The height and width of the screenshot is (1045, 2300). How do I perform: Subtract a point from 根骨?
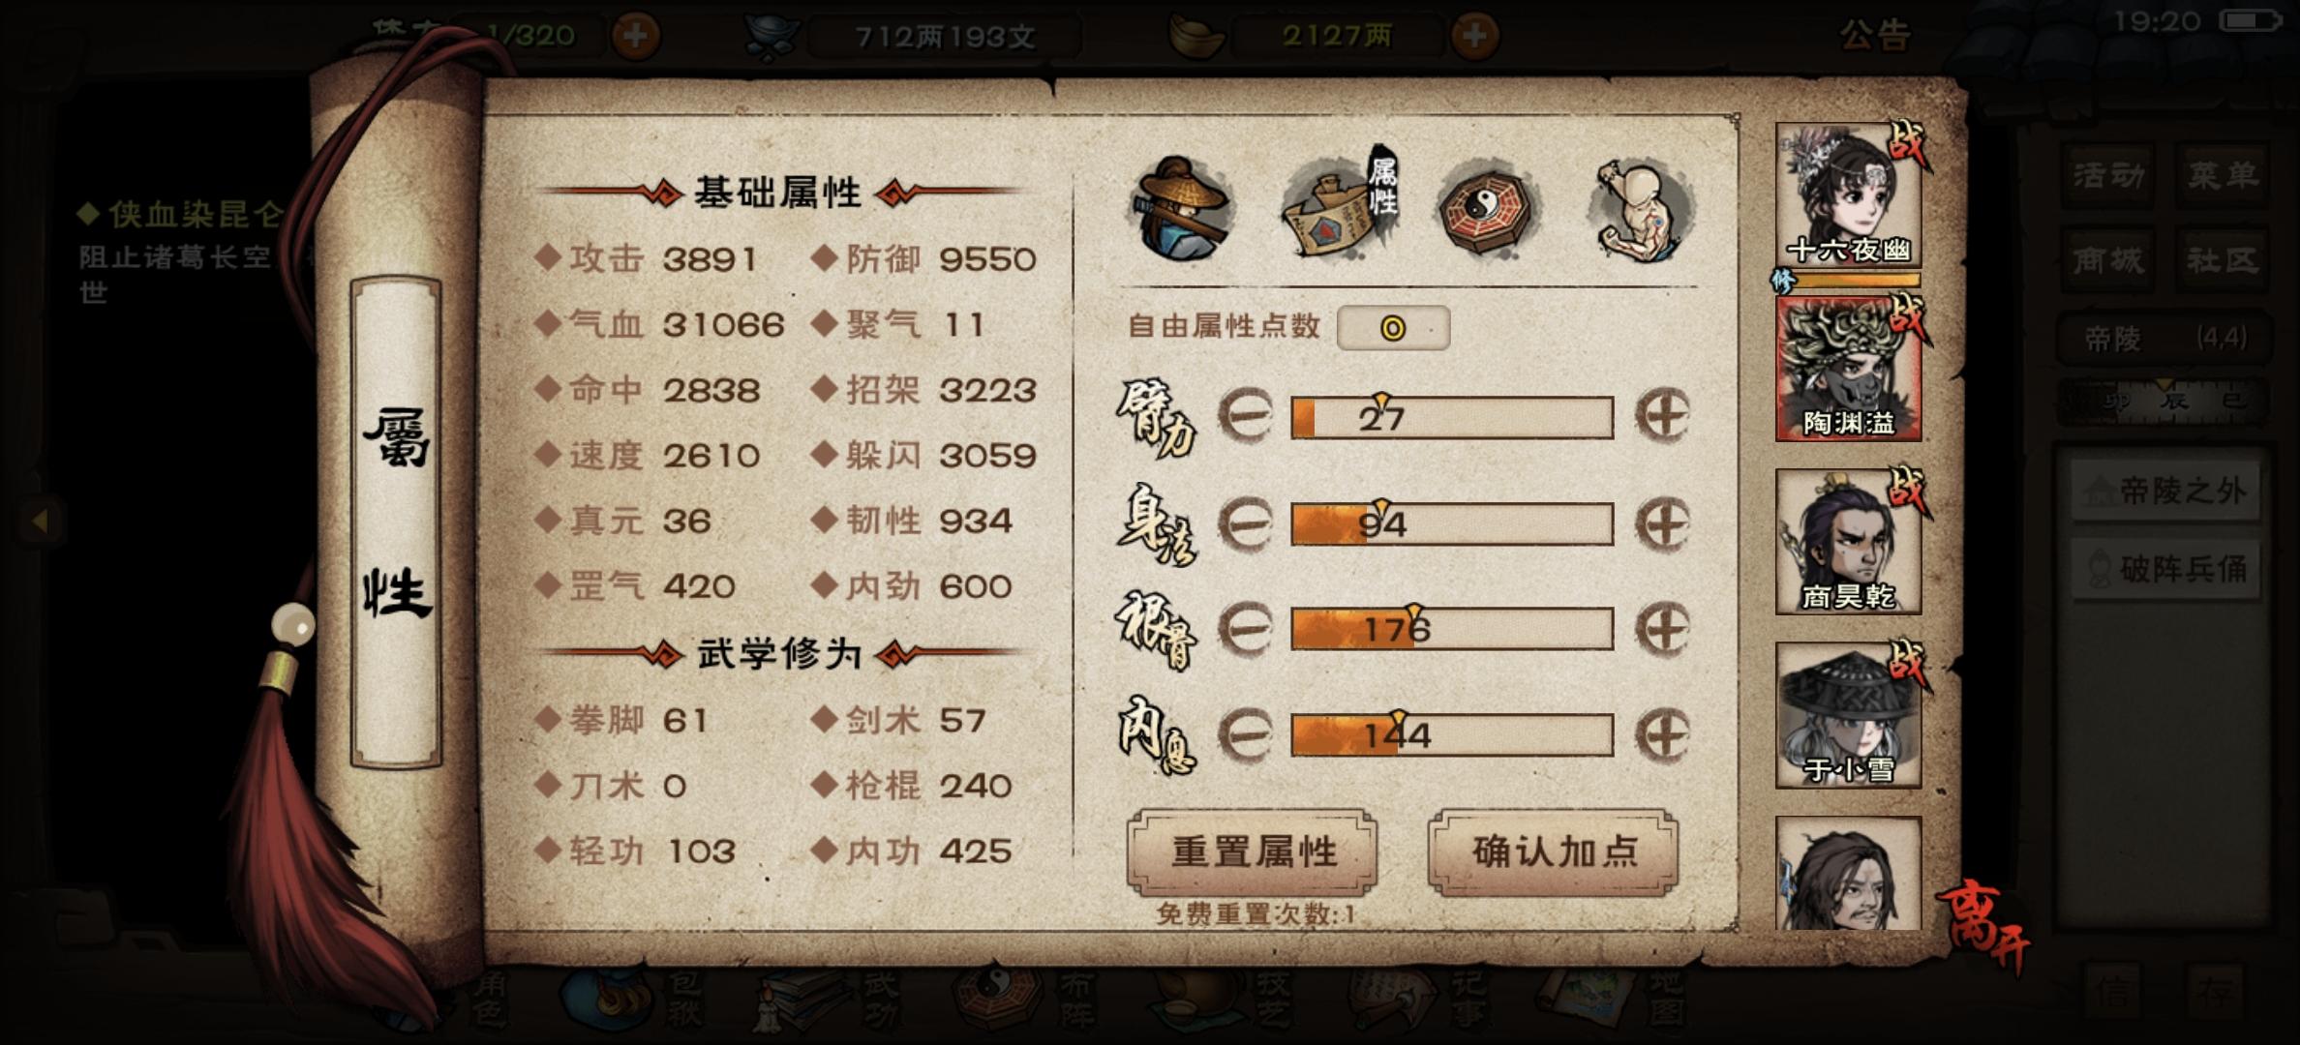(1245, 629)
